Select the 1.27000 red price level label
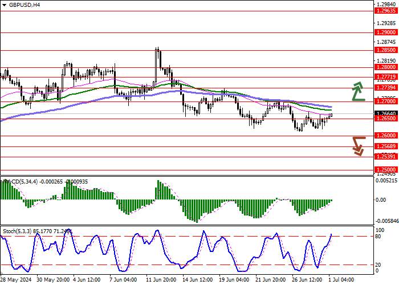Screen dimensions: 399x285 click(386, 101)
